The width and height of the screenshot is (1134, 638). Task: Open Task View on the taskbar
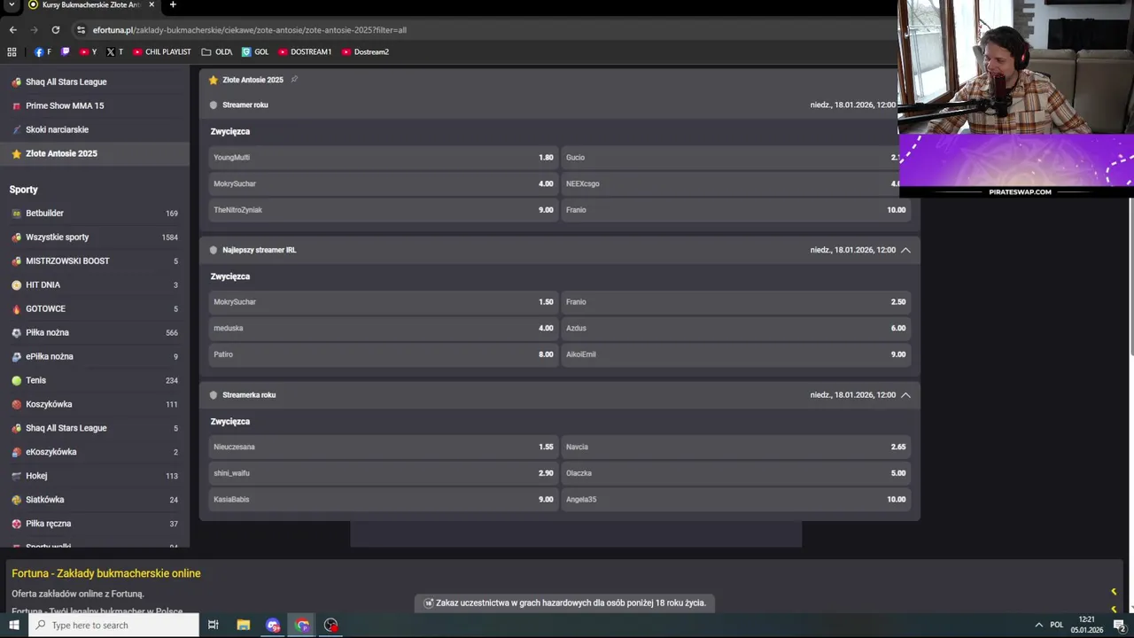(213, 625)
